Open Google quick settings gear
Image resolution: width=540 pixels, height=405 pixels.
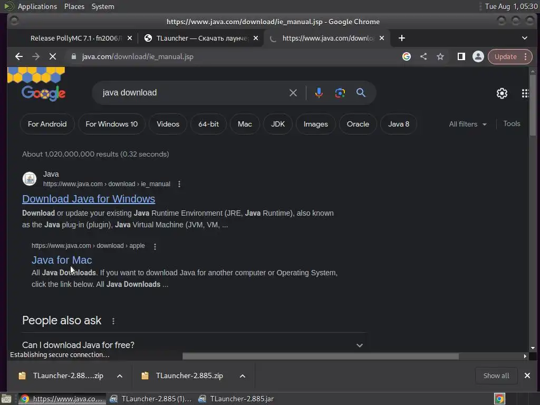(502, 93)
